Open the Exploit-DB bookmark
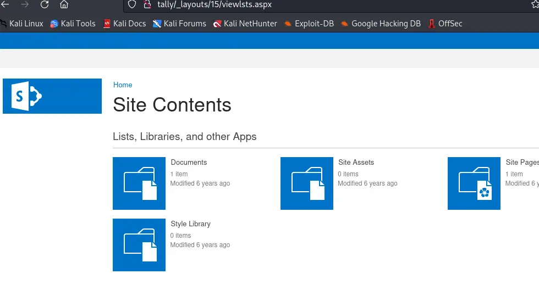The image size is (539, 290). pyautogui.click(x=309, y=24)
